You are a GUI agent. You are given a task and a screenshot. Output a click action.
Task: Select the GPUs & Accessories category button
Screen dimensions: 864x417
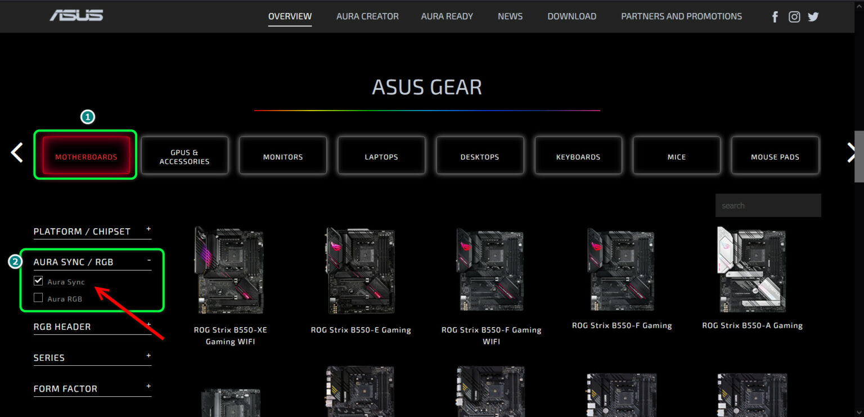click(184, 157)
